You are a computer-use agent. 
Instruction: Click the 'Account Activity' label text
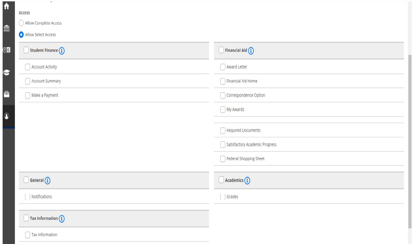point(44,67)
